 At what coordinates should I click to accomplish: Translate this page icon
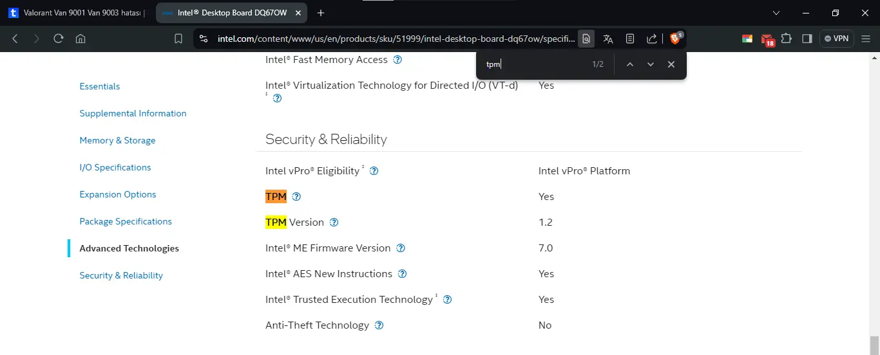coord(607,39)
